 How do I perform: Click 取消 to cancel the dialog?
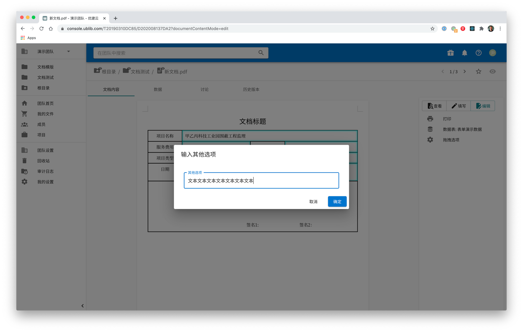(x=313, y=202)
